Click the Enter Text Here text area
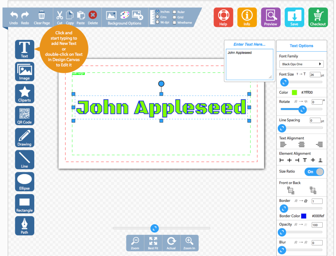 250,64
